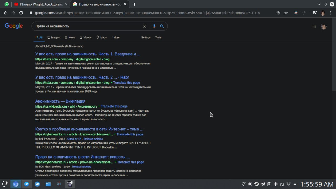336x189 pixels.
Task: Click the location target icon in address bar
Action: click(x=278, y=13)
